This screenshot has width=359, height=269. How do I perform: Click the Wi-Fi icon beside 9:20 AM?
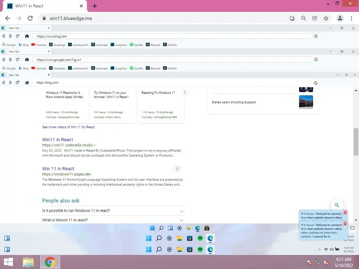tap(326, 249)
